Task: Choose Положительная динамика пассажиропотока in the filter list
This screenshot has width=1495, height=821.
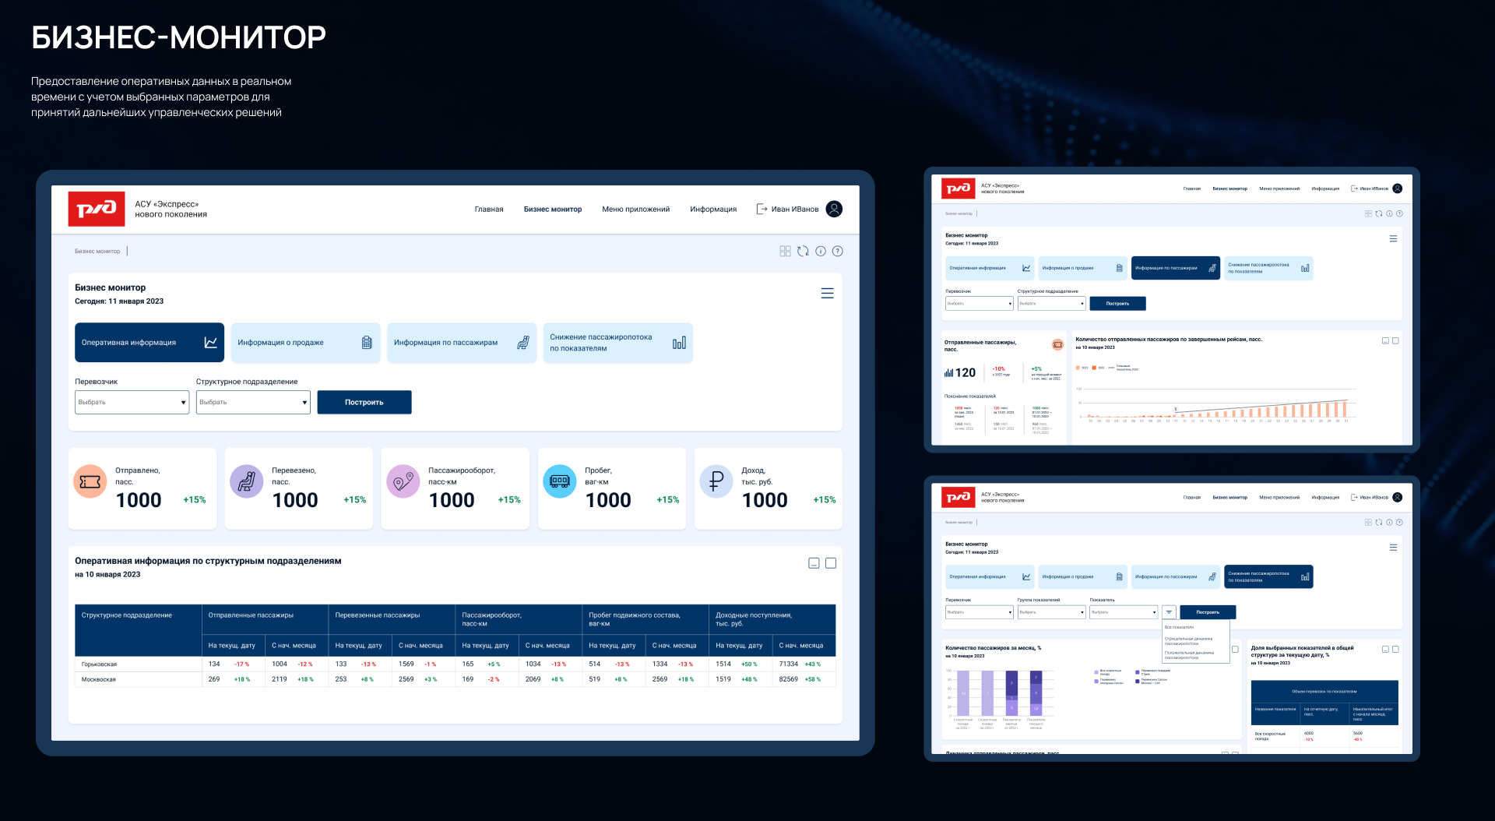Action: 1189,655
